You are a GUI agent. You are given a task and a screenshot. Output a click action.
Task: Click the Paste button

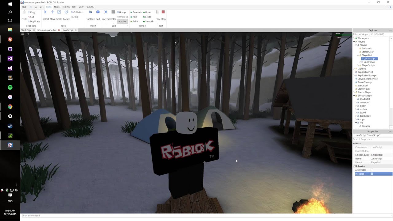pyautogui.click(x=24, y=16)
